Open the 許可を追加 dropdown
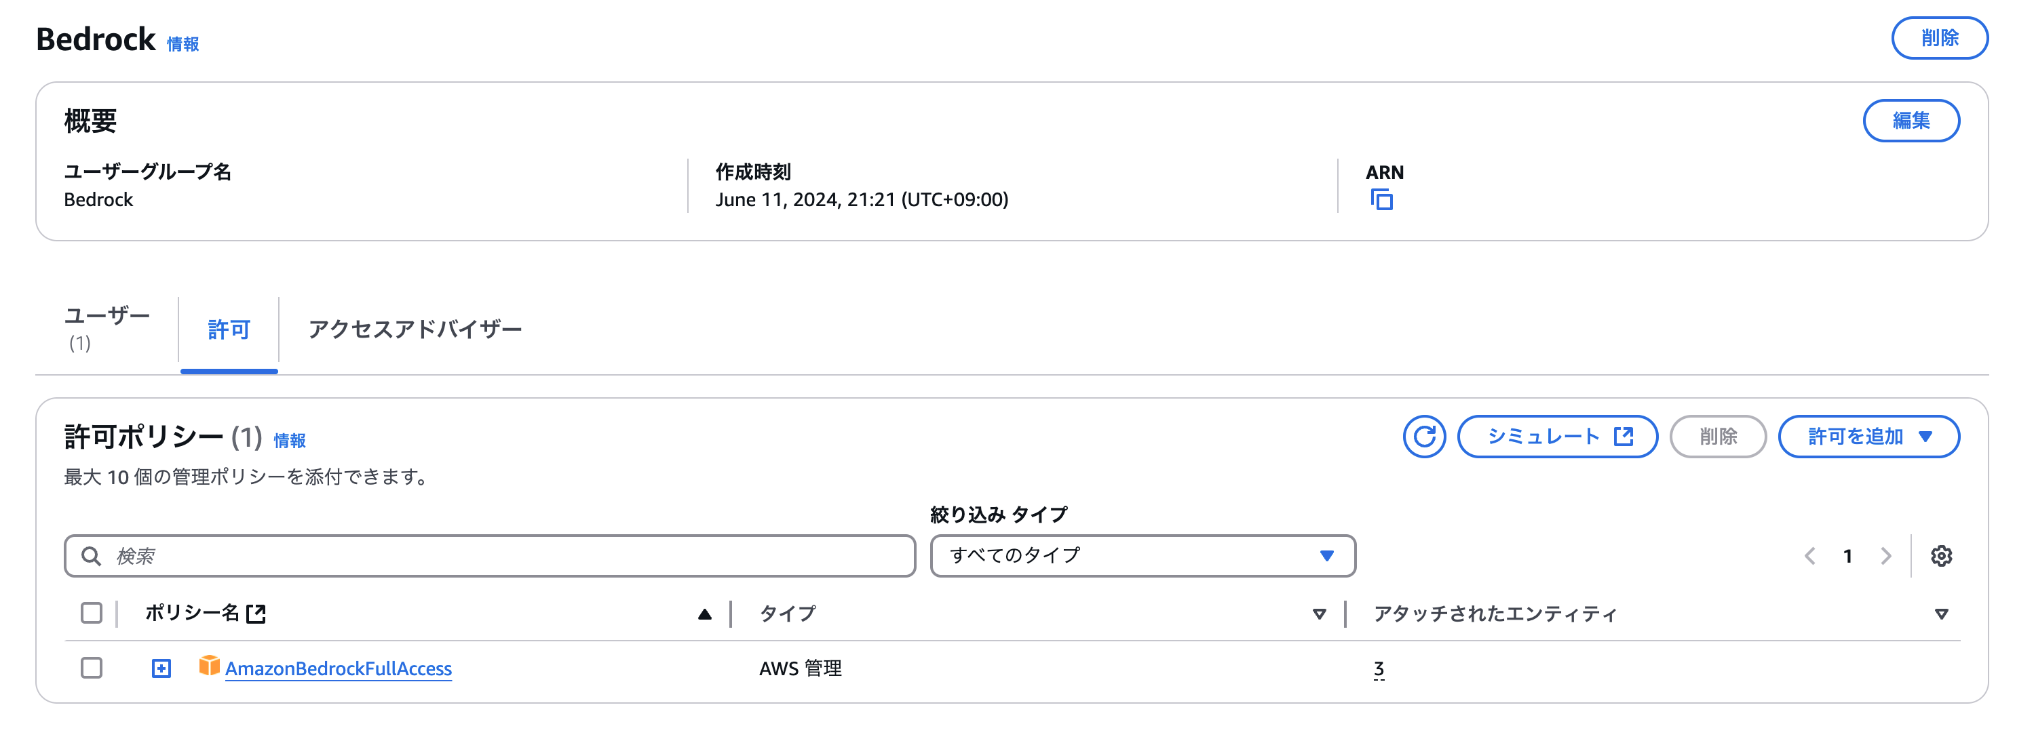The image size is (2034, 743). coord(1868,436)
